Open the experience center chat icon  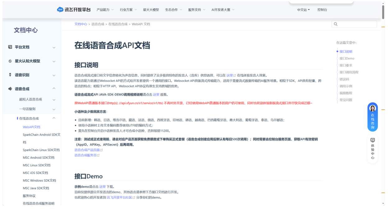tap(372, 140)
